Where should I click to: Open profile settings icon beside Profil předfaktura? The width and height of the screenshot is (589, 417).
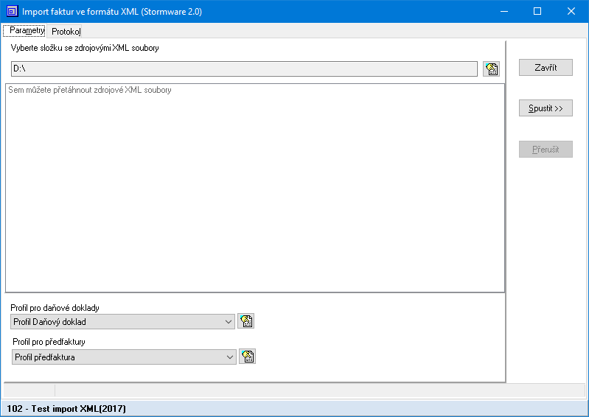tap(248, 357)
